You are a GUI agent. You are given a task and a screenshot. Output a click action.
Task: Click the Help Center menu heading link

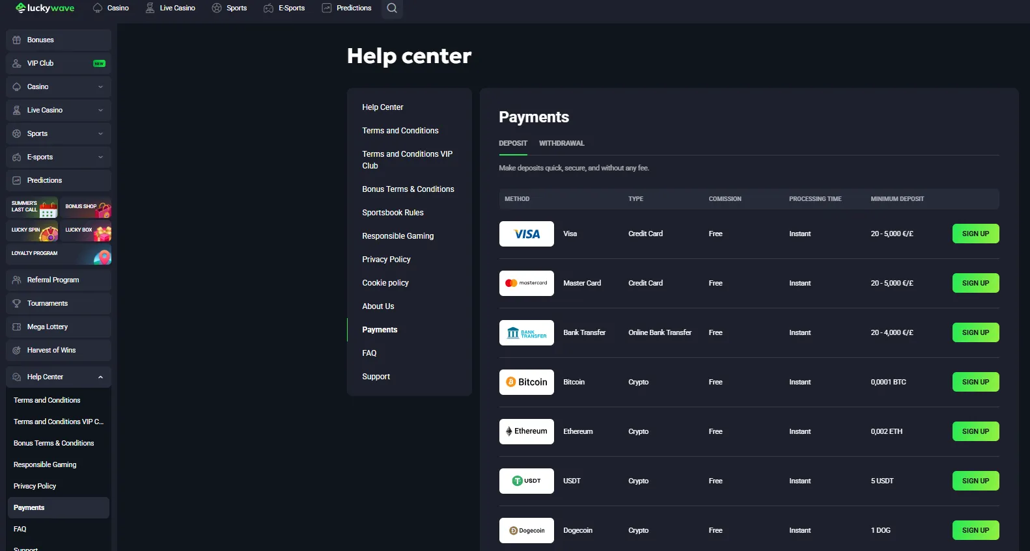383,107
